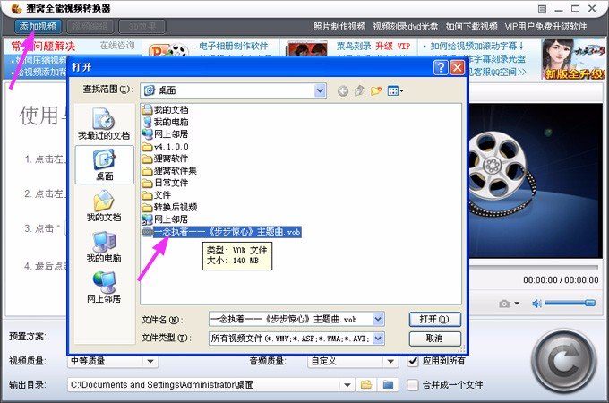This screenshot has width=609, height=403.
Task: Open VIP用户免费升级软件 link
Action: coord(545,26)
